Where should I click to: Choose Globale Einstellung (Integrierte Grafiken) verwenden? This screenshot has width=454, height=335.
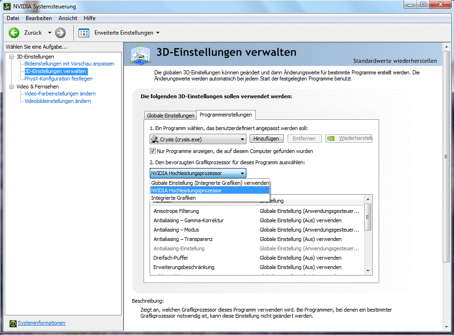210,183
